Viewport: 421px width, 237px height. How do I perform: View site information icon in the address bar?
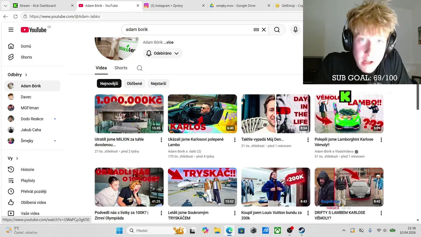tap(25, 16)
